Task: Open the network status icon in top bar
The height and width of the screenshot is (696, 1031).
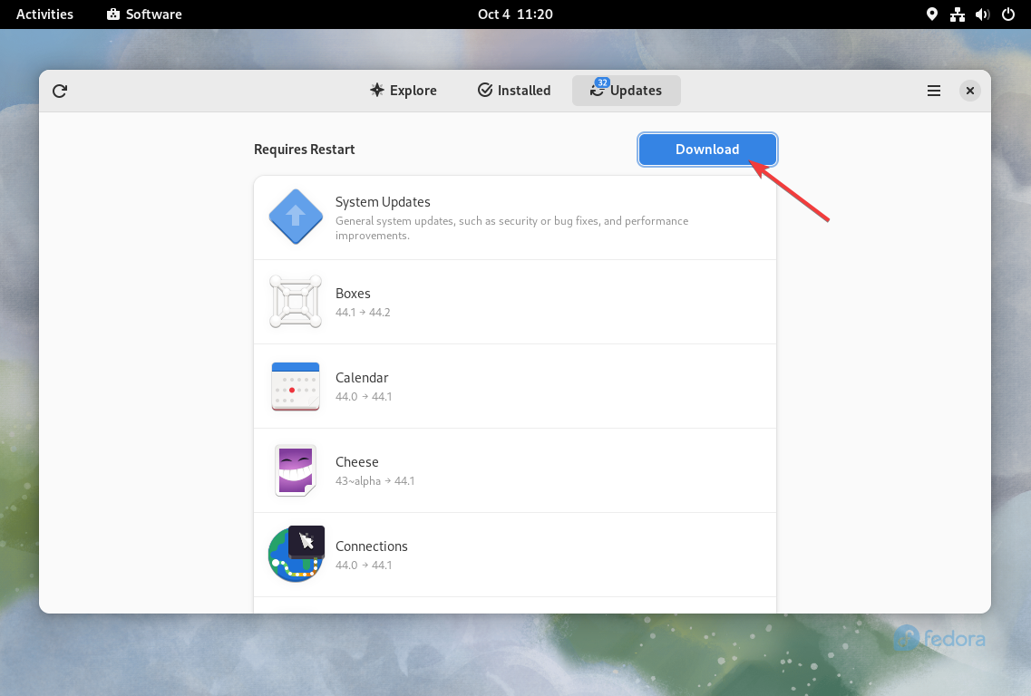Action: coord(958,14)
